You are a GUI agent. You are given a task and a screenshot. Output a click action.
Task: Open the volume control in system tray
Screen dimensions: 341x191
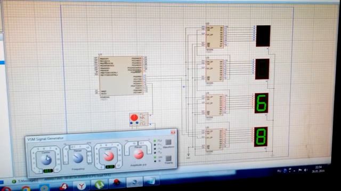click(x=306, y=170)
